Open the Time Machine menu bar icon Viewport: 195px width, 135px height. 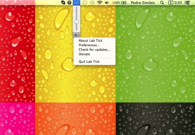(92, 3)
